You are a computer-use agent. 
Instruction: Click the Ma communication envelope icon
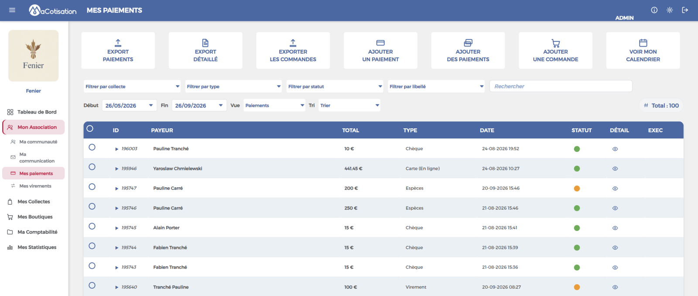click(13, 157)
